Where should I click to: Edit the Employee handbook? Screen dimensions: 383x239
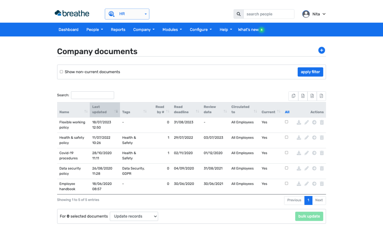click(x=306, y=184)
